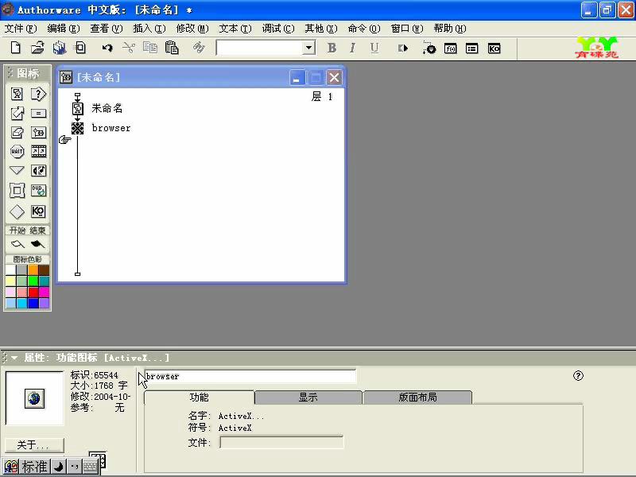The image size is (636, 477).
Task: Open the Control Panel from the toolbar
Action: [429, 48]
